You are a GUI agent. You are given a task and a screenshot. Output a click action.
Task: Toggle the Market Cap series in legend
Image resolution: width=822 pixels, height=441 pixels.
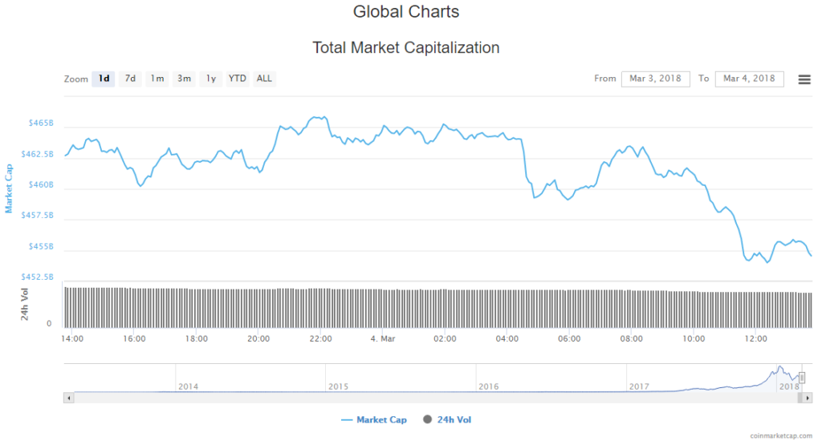[x=374, y=419]
